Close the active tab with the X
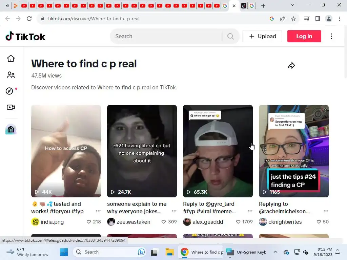The height and width of the screenshot is (260, 347). (234, 6)
